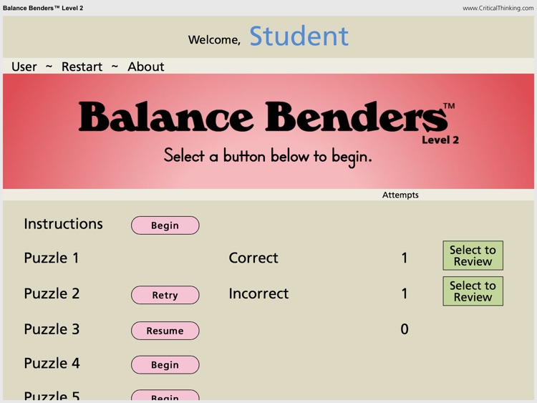Screen dimensions: 537x403
Task: Click the Puzzle 4 label
Action: [x=52, y=363]
